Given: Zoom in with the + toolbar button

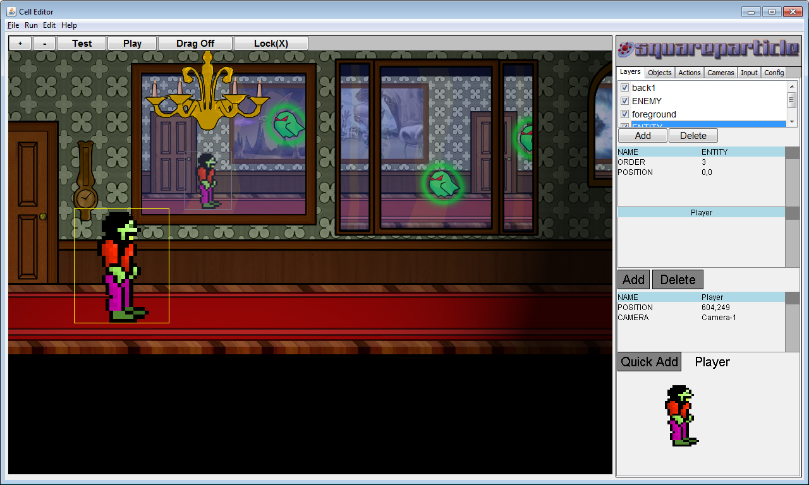Looking at the screenshot, I should click(20, 43).
